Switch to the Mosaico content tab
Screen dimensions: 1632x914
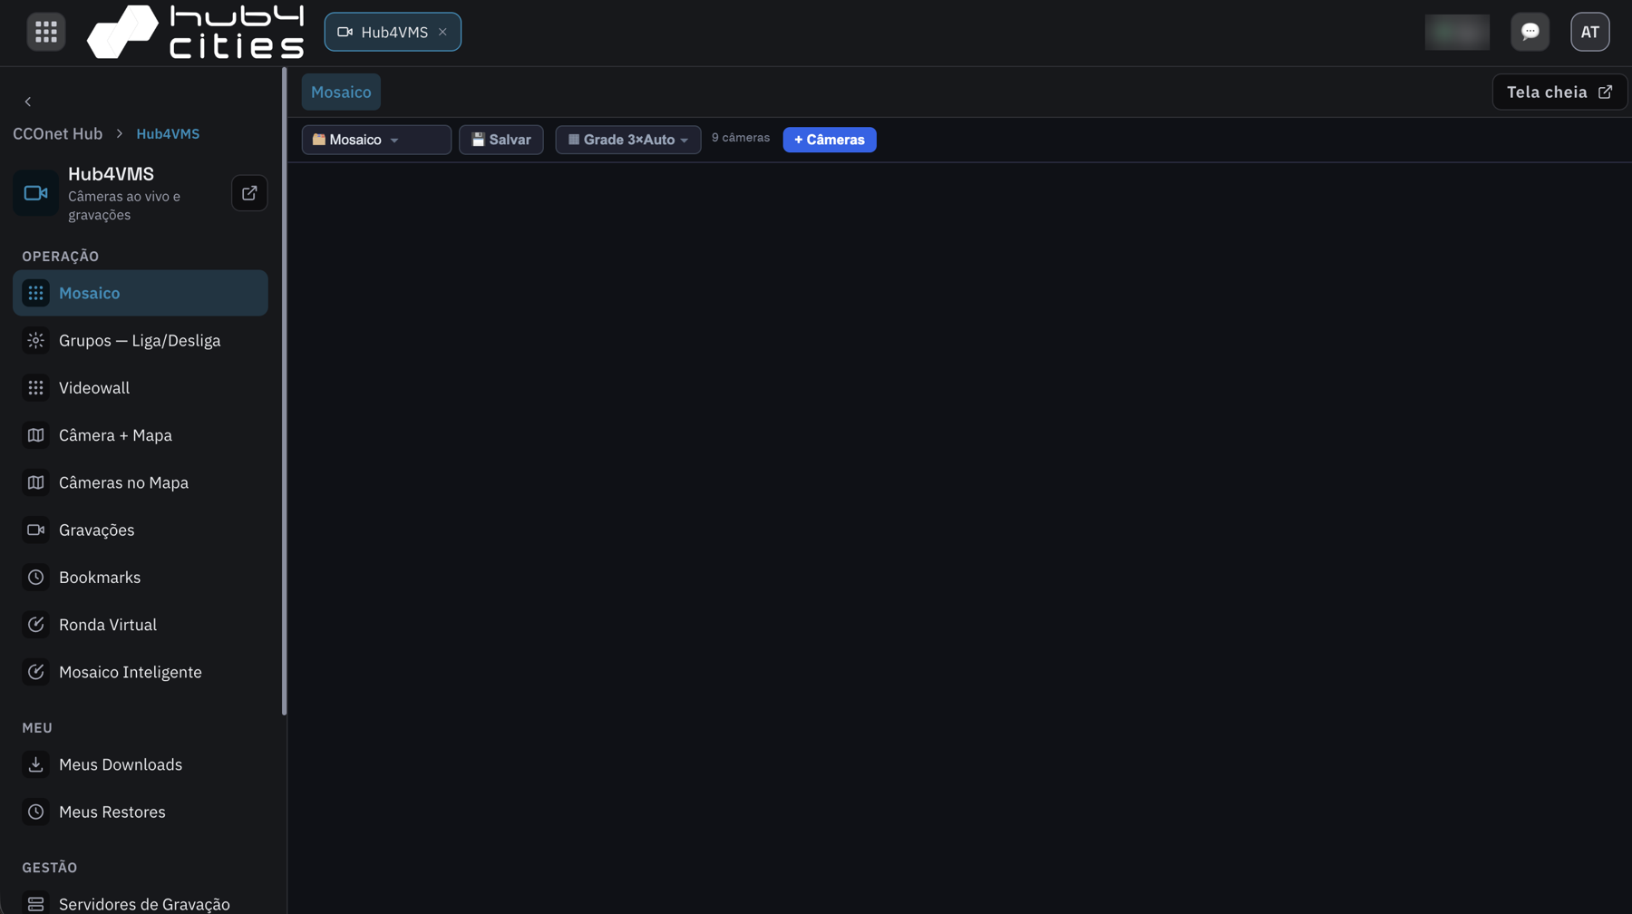(341, 92)
